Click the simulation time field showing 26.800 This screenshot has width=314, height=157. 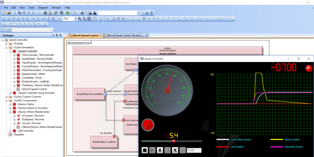pyautogui.click(x=194, y=150)
